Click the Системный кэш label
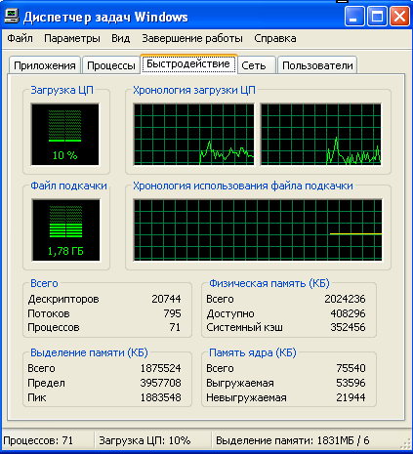 tap(244, 327)
